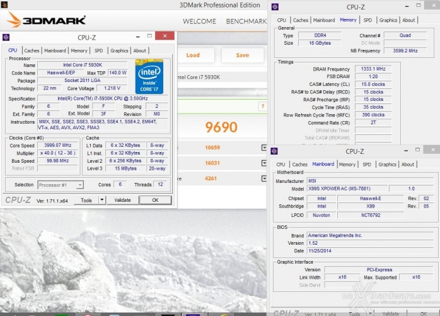Click the question mark help icon in 3DMark
Viewport: 440px width, 316px height.
click(x=263, y=106)
